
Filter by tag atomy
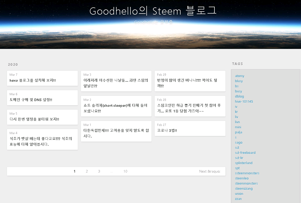point(240,76)
